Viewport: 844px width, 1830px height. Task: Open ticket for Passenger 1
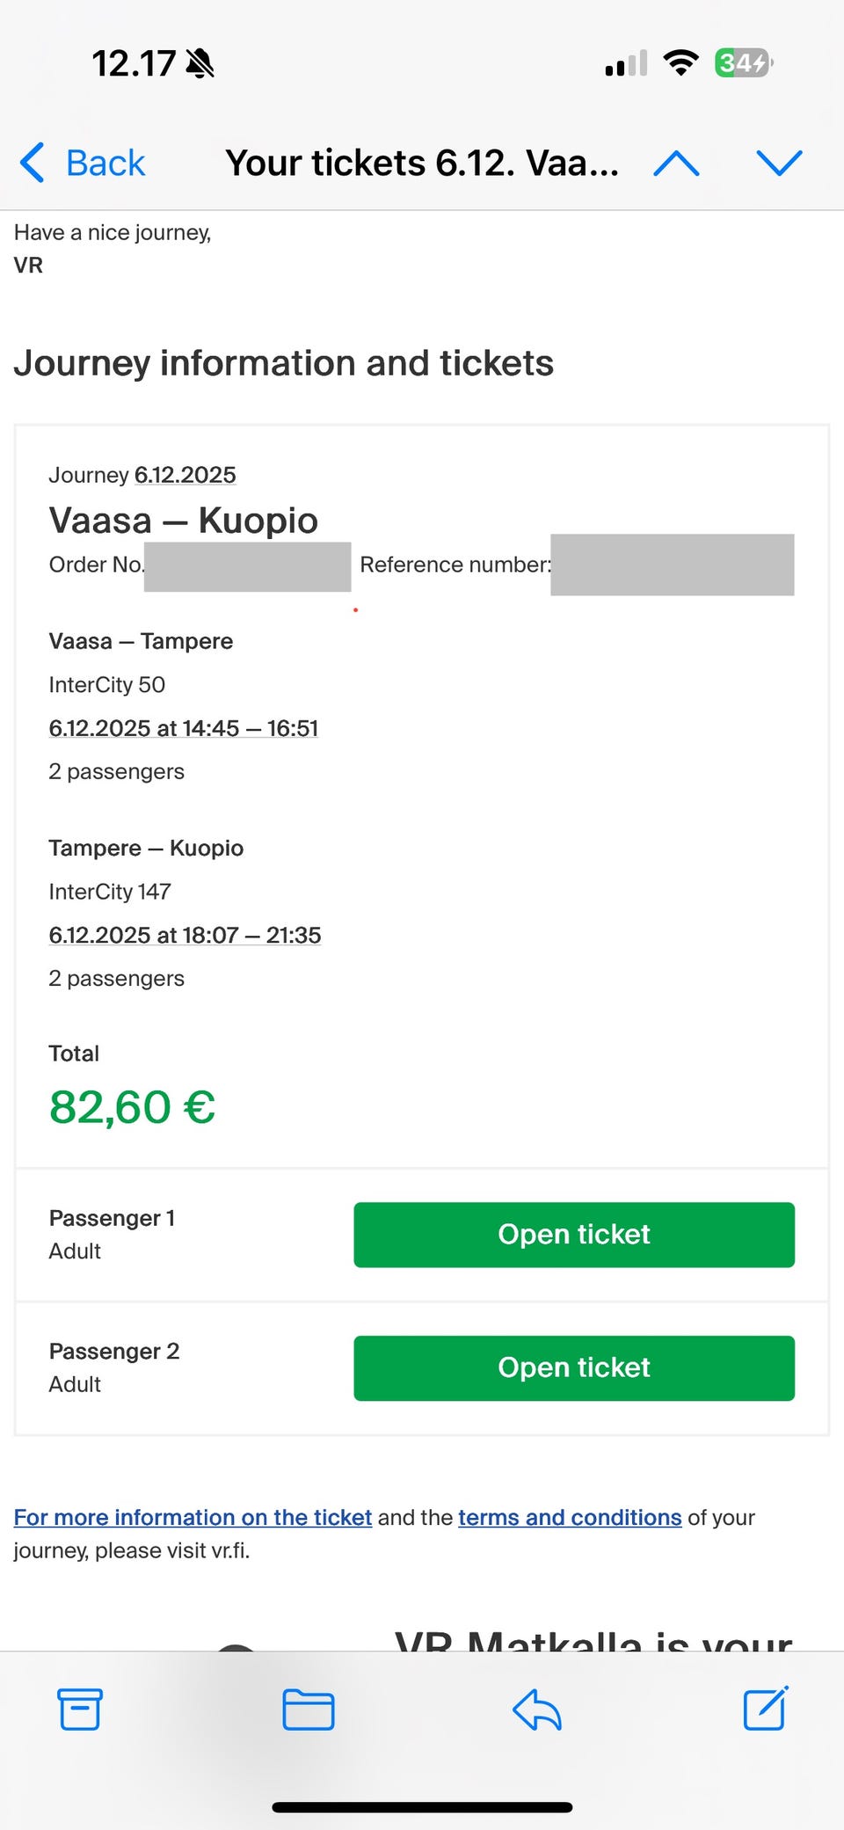pyautogui.click(x=574, y=1235)
